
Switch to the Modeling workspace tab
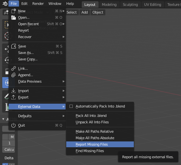109,5
